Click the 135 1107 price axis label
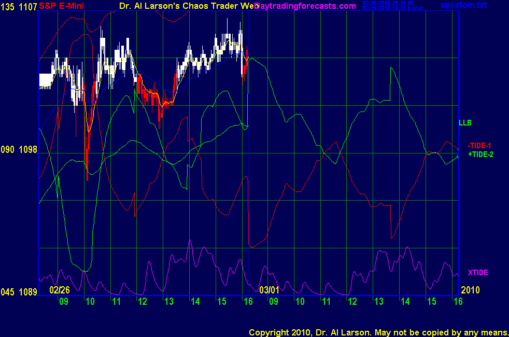Viewport: 509px width, 337px height. point(19,6)
